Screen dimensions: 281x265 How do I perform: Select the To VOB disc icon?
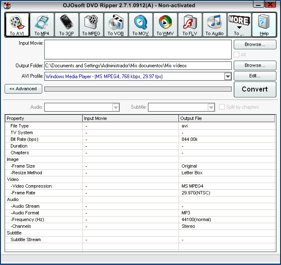(x=116, y=25)
